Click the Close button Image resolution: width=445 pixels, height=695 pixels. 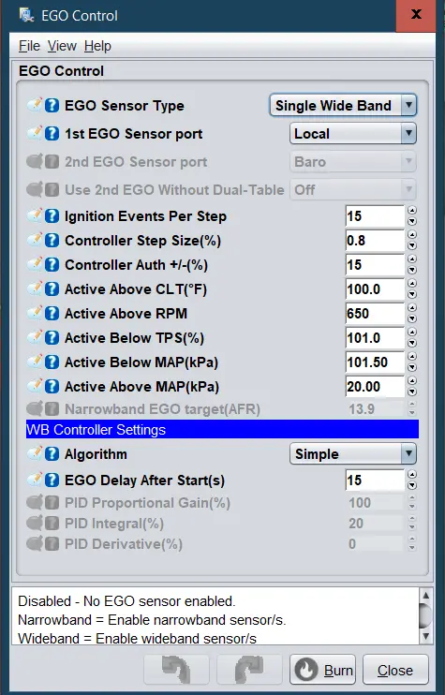click(x=395, y=670)
